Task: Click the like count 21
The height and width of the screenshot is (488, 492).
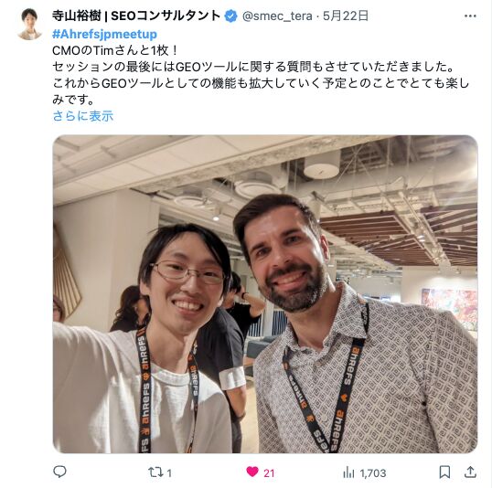Action: (x=269, y=473)
